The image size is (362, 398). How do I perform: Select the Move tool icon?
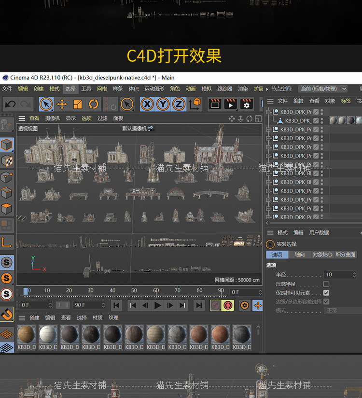click(62, 104)
